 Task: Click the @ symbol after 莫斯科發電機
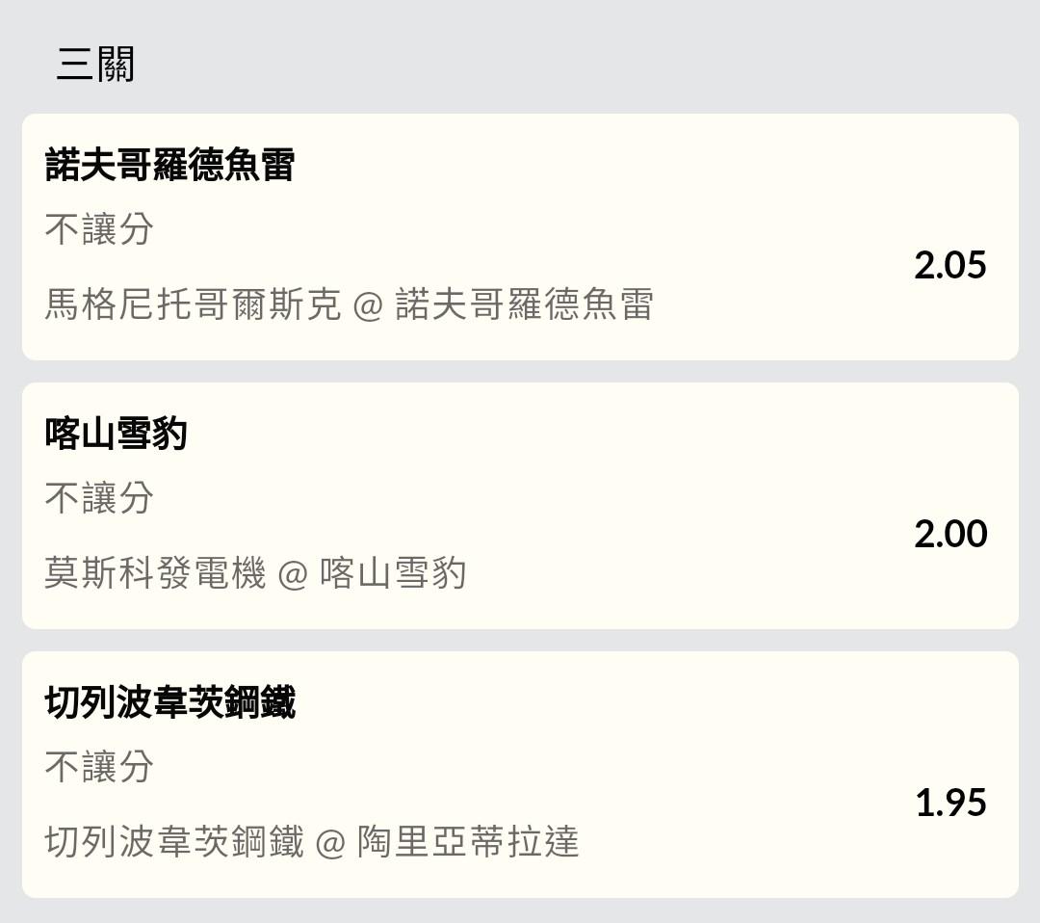293,574
